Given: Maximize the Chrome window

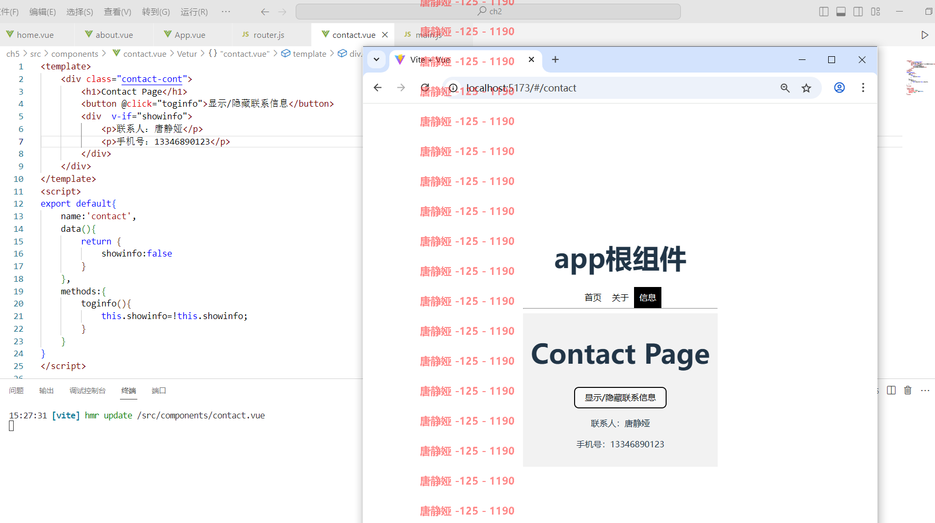Looking at the screenshot, I should (x=831, y=59).
